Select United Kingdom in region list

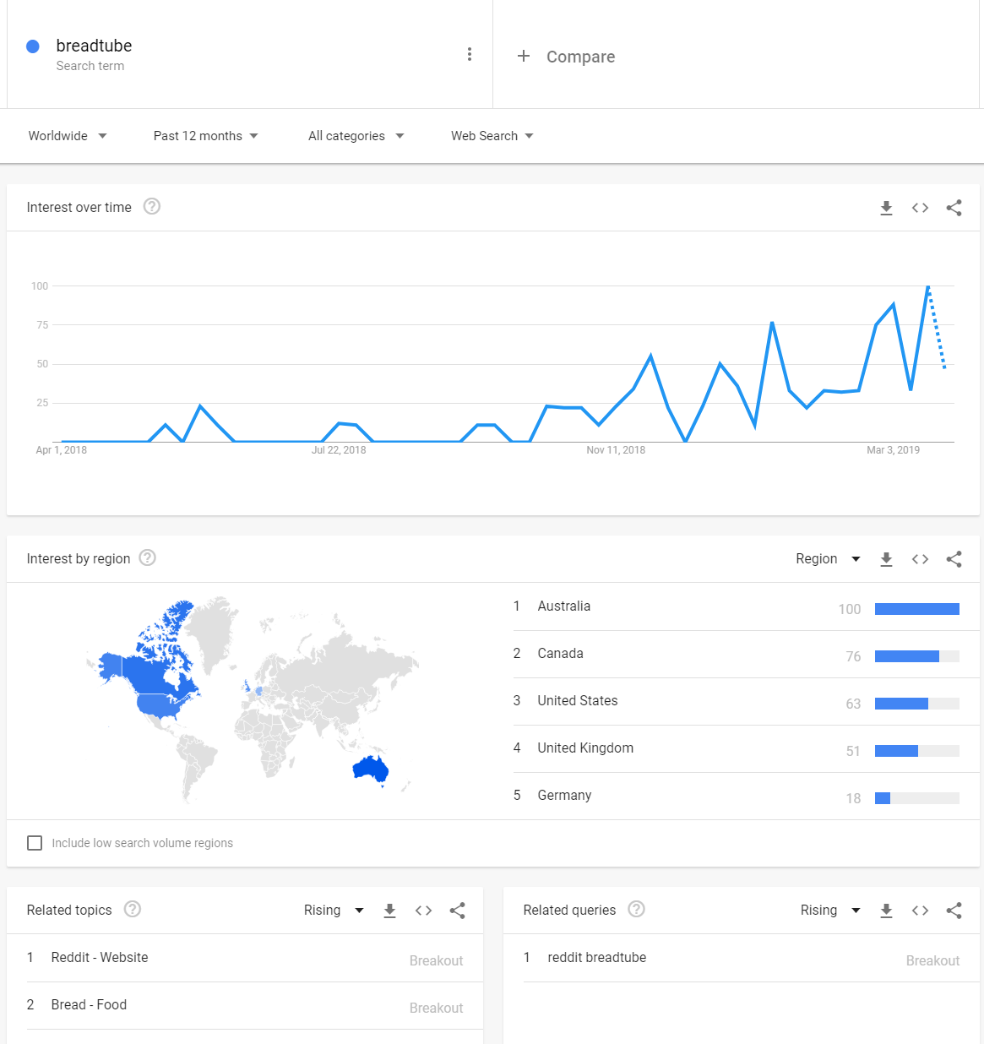[585, 748]
